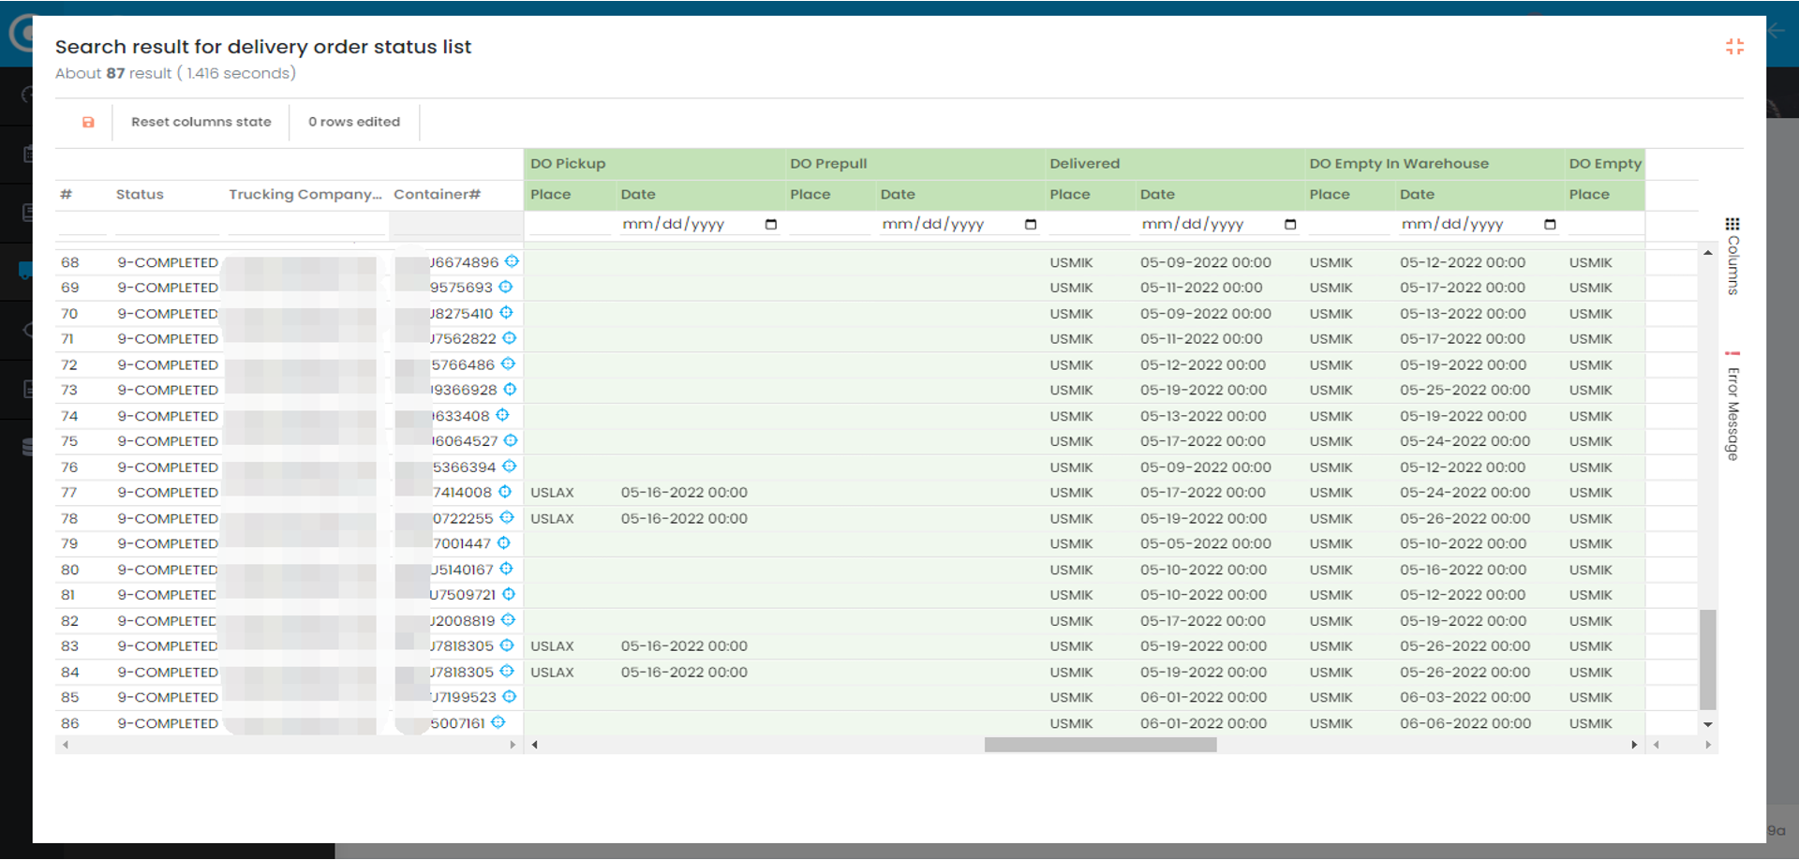The image size is (1799, 860).
Task: Click the locate icon for container row 81
Action: pyautogui.click(x=509, y=594)
